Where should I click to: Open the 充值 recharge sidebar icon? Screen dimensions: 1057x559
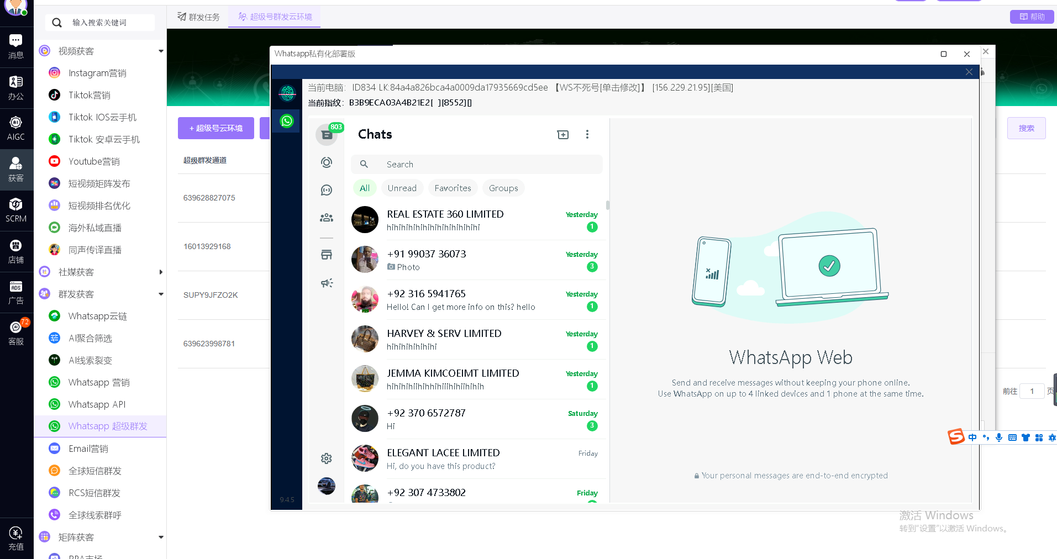(x=16, y=539)
